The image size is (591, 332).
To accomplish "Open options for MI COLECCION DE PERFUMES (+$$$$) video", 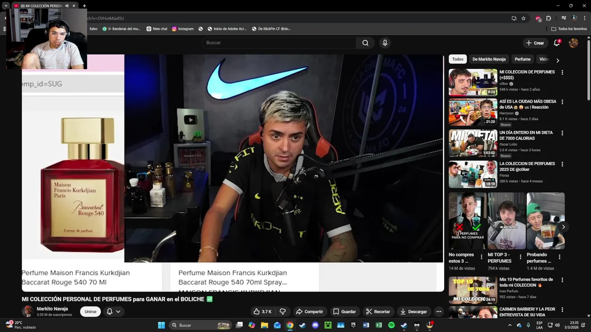I will coord(562,72).
